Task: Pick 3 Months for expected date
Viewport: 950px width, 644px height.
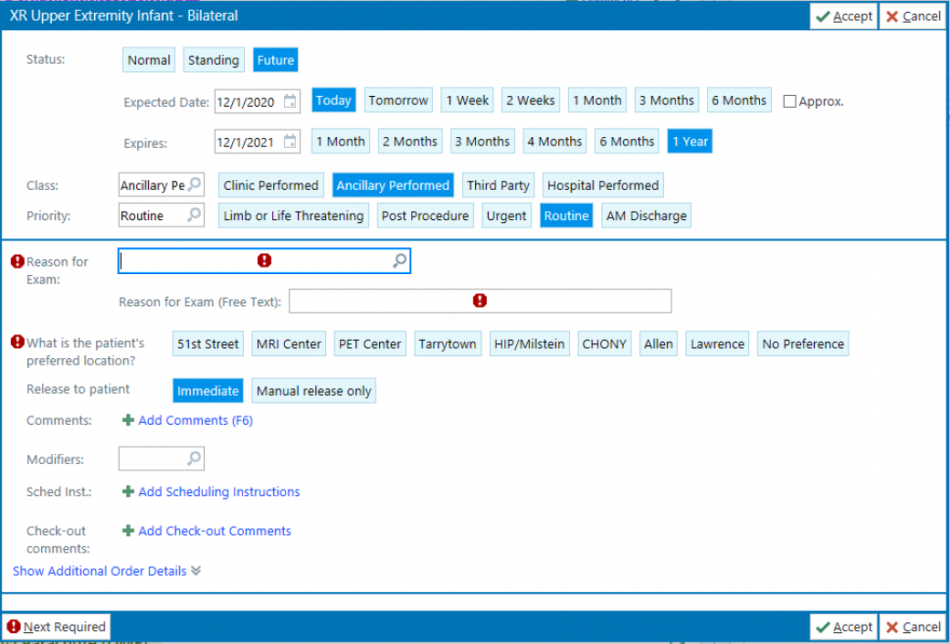Action: tap(666, 100)
